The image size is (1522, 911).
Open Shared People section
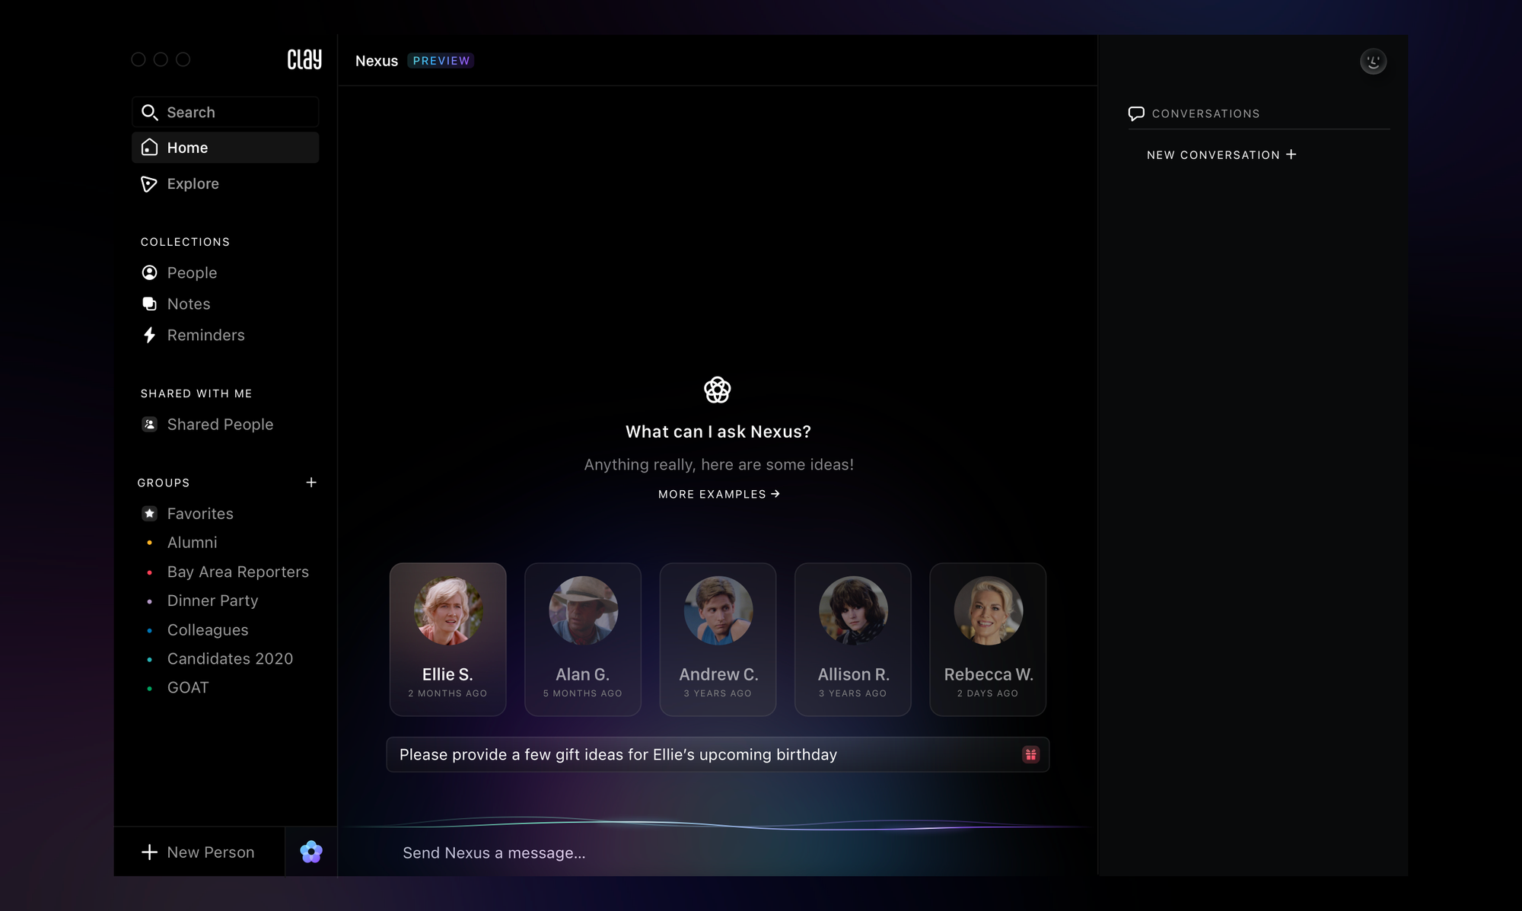pos(219,424)
